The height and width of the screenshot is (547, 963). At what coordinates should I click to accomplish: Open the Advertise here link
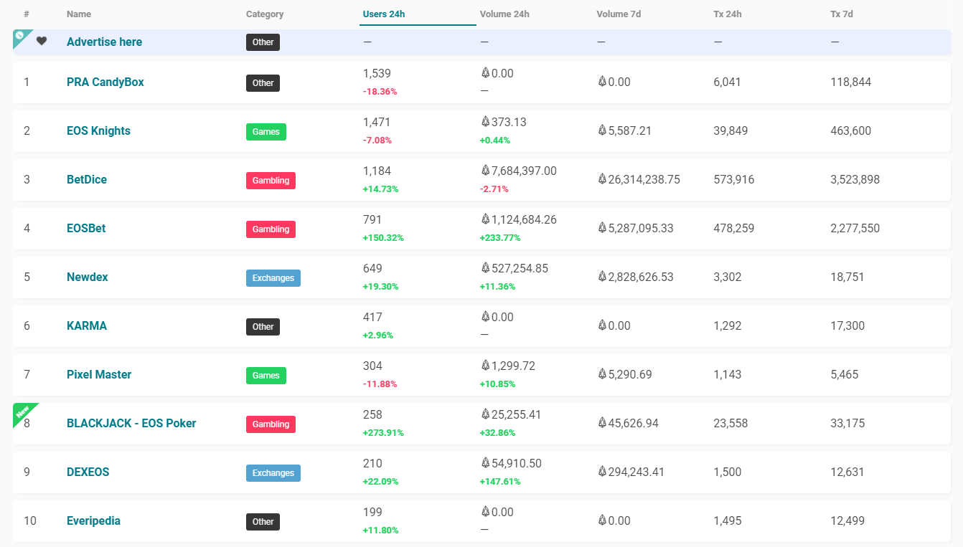(x=104, y=42)
